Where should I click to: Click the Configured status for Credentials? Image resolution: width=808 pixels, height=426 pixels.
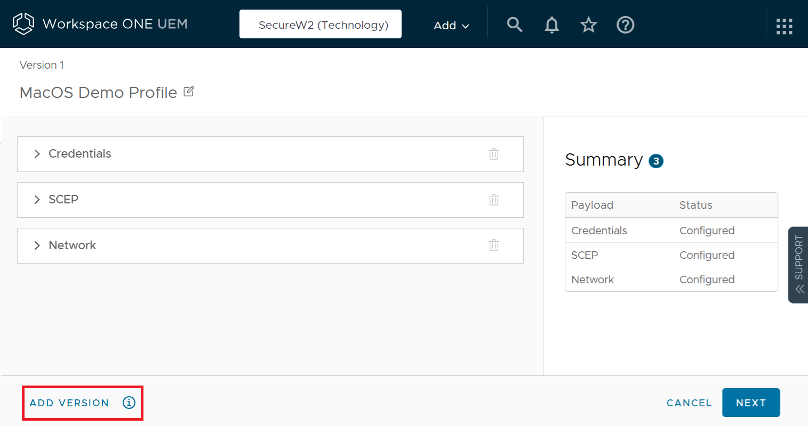pyautogui.click(x=707, y=231)
